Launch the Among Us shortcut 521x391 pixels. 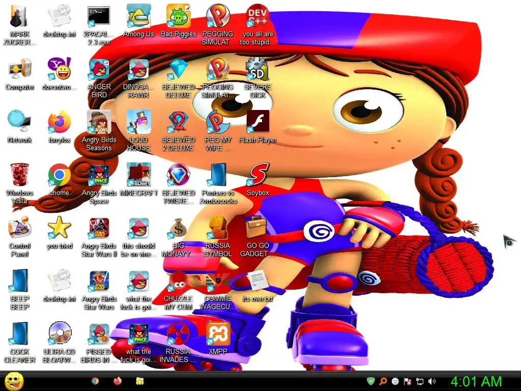click(138, 21)
